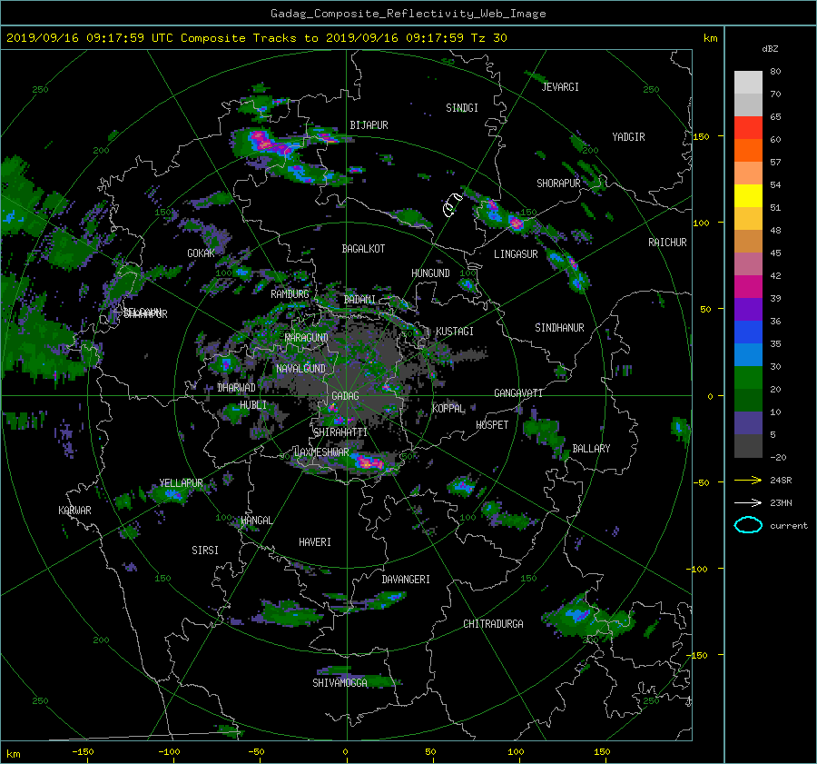
Task: Click the NAVALGUND city label
Action: [x=300, y=369]
